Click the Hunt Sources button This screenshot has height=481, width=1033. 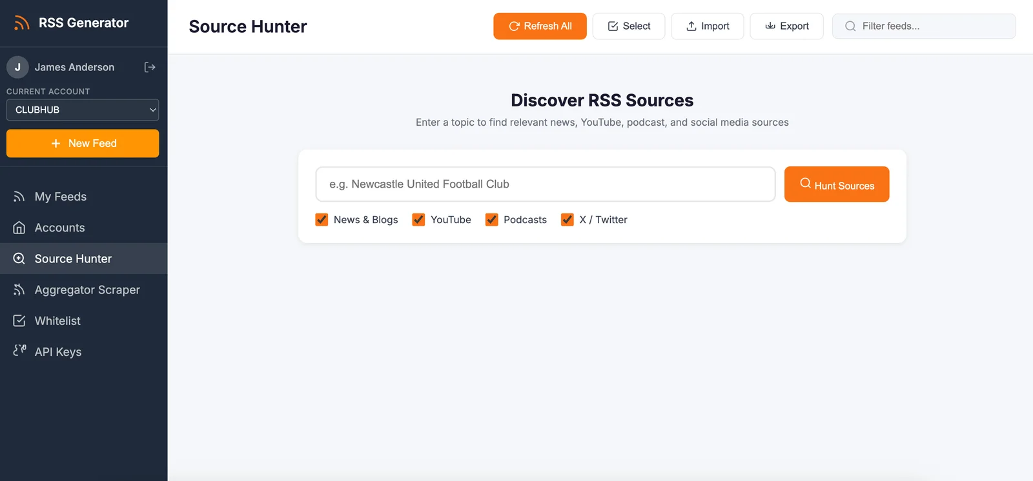click(836, 184)
